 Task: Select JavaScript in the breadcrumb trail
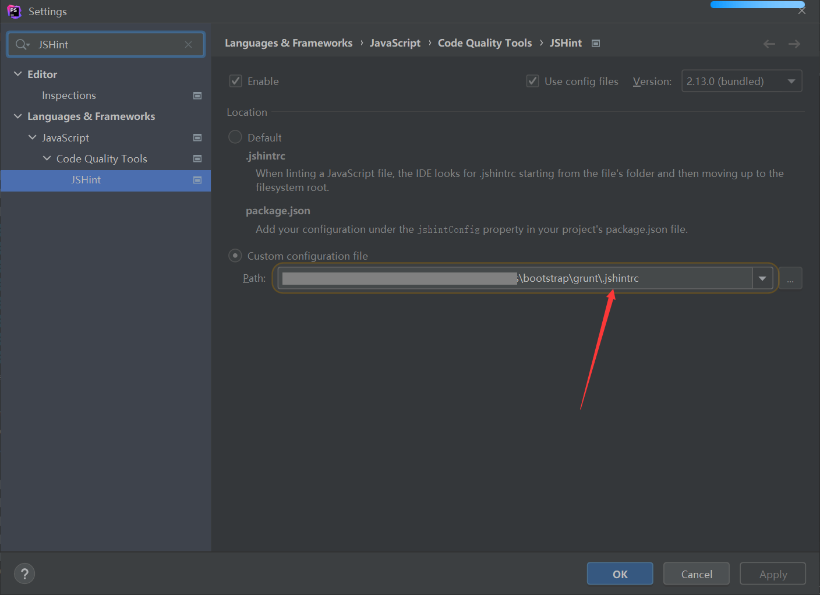pyautogui.click(x=395, y=42)
